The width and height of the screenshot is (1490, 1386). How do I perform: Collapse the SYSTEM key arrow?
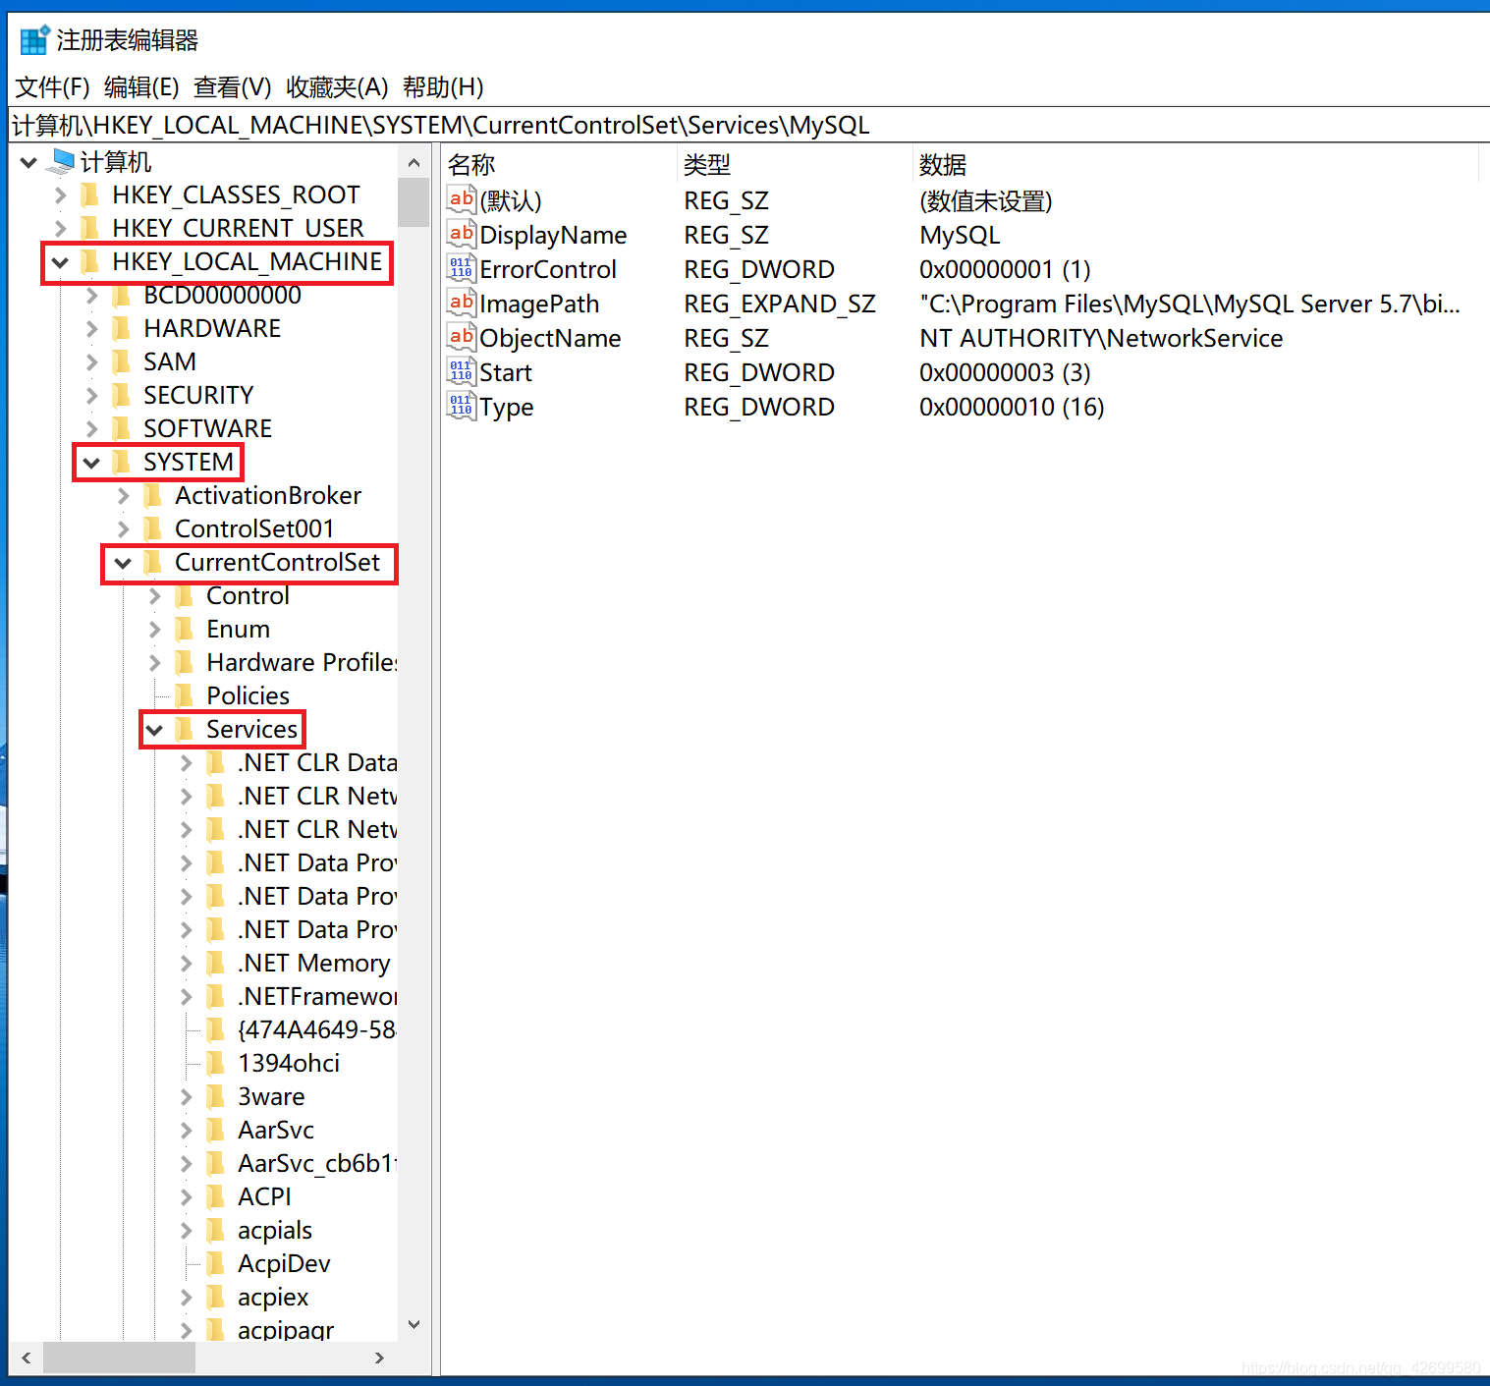coord(91,463)
